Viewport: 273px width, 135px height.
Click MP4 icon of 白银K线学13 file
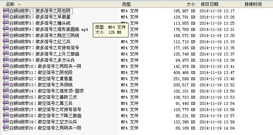point(6,85)
